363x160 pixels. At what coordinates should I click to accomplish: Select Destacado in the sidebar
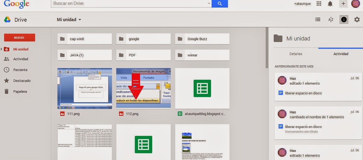[x=22, y=81]
